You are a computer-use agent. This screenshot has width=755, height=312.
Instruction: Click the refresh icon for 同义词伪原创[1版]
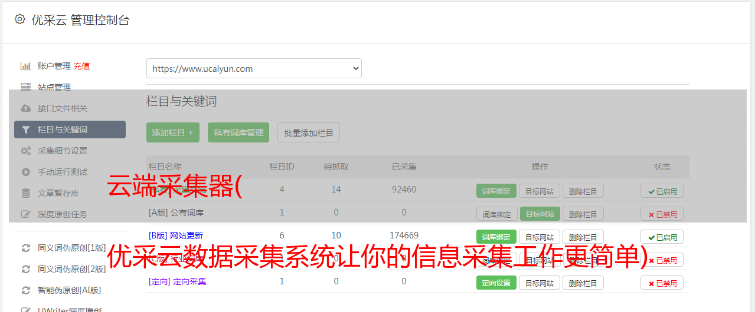coord(26,248)
